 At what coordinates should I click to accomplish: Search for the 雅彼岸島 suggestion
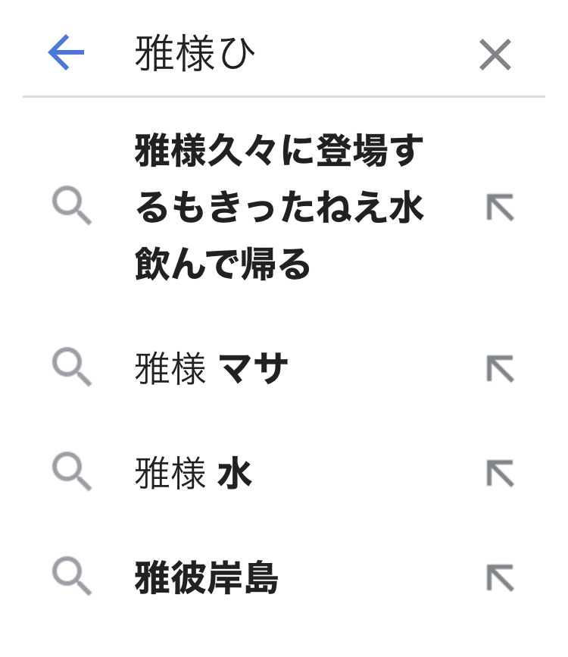click(x=207, y=579)
